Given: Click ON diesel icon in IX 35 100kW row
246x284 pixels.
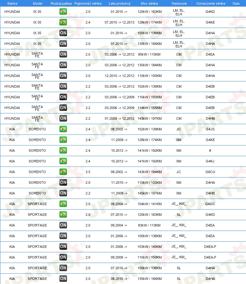Looking at the screenshot, I should 63,33.
